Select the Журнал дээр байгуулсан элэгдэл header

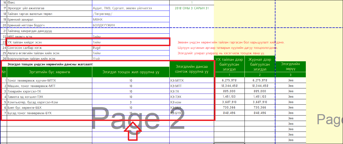pos(260,64)
